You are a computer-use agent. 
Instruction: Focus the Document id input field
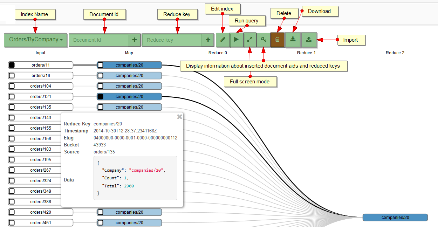pyautogui.click(x=98, y=40)
